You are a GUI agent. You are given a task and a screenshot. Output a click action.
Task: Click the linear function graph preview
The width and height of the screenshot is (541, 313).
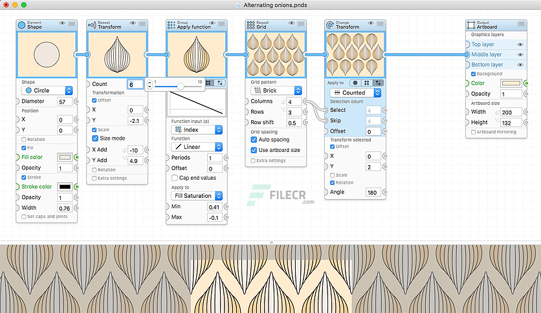pyautogui.click(x=196, y=103)
